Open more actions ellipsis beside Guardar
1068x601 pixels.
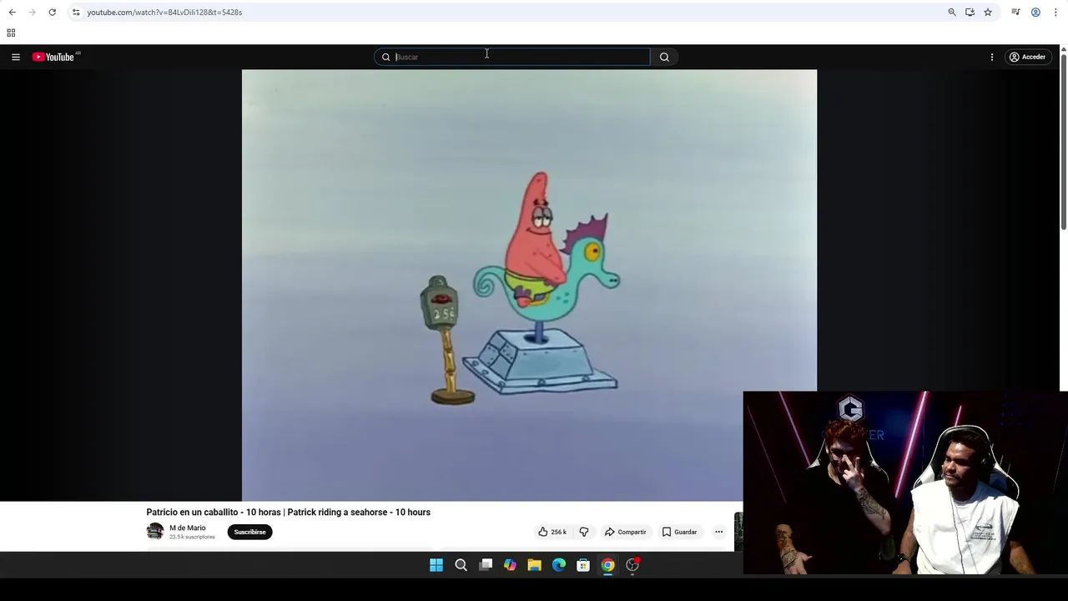[x=718, y=532]
